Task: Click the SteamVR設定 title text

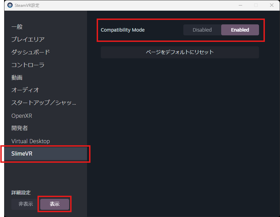Action: [27, 5]
